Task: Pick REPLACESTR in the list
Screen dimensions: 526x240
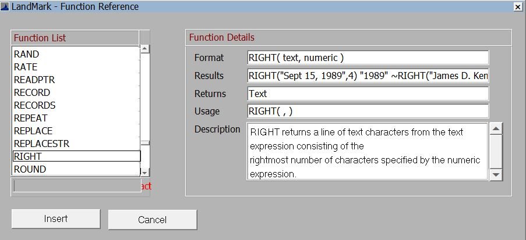Action: point(41,144)
